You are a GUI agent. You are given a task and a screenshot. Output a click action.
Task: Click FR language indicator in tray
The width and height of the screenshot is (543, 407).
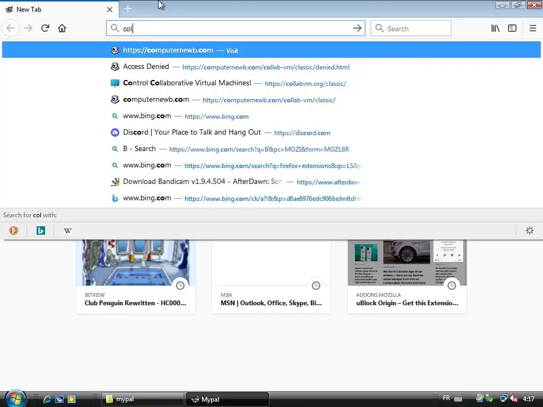click(446, 398)
